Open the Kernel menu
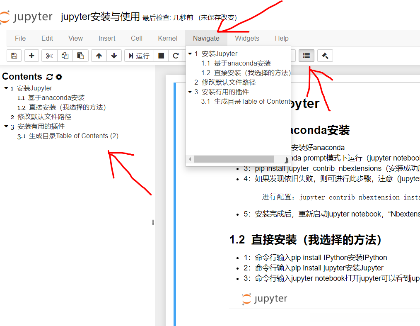 pyautogui.click(x=168, y=39)
